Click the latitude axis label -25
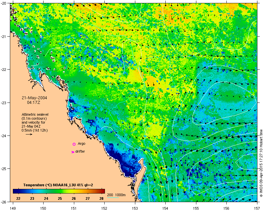 coord(4,168)
